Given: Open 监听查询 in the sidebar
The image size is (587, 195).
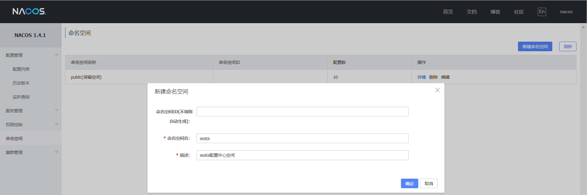Looking at the screenshot, I should point(21,97).
